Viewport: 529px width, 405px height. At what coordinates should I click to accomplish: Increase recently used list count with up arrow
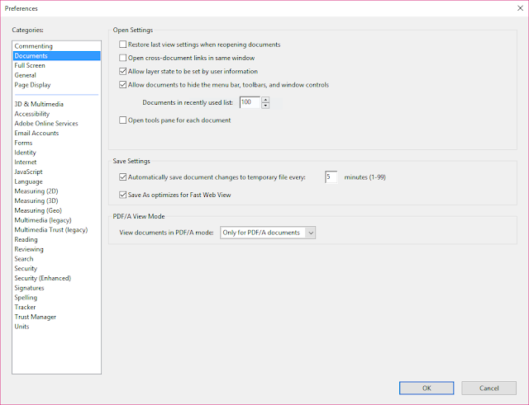tap(265, 100)
